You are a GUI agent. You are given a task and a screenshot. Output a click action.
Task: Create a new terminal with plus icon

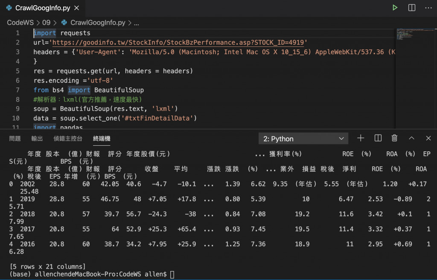coord(361,138)
